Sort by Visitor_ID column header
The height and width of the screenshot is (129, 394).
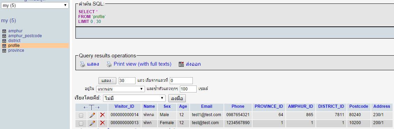(x=124, y=106)
